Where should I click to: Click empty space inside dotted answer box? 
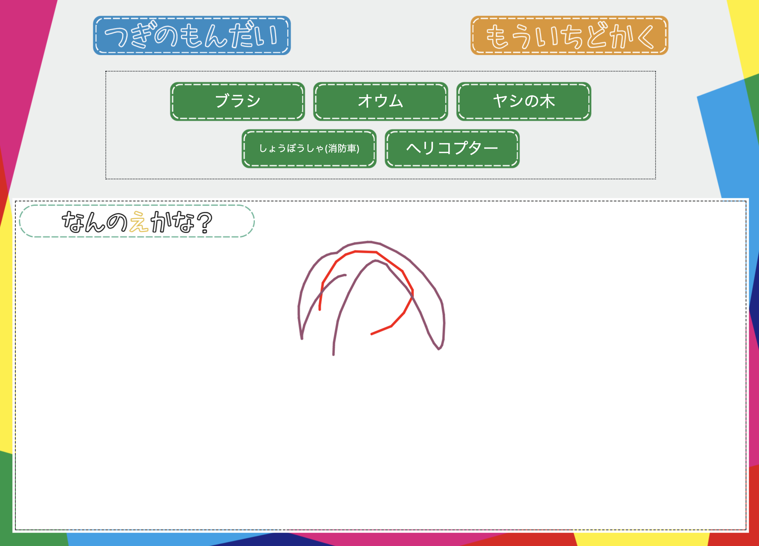pyautogui.click(x=138, y=126)
